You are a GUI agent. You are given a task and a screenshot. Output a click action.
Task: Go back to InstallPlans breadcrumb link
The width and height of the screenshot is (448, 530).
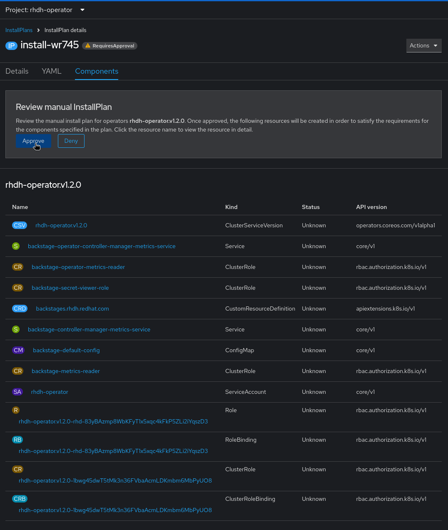pos(19,30)
